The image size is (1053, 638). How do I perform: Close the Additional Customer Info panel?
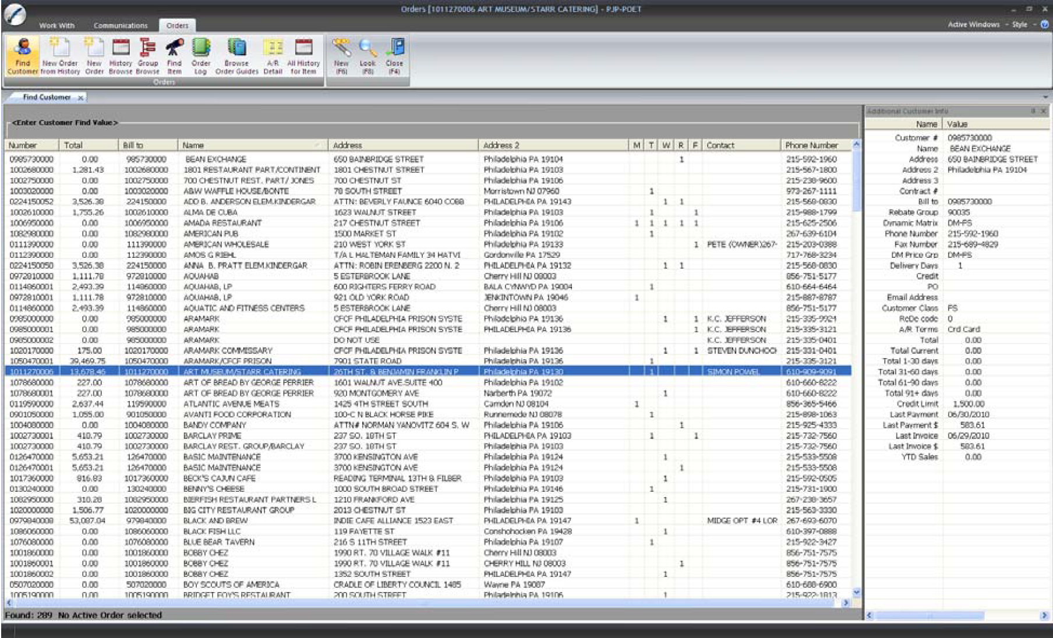click(1044, 111)
